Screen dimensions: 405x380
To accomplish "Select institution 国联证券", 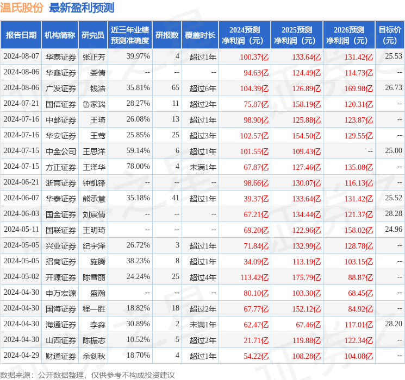I will (61, 230).
